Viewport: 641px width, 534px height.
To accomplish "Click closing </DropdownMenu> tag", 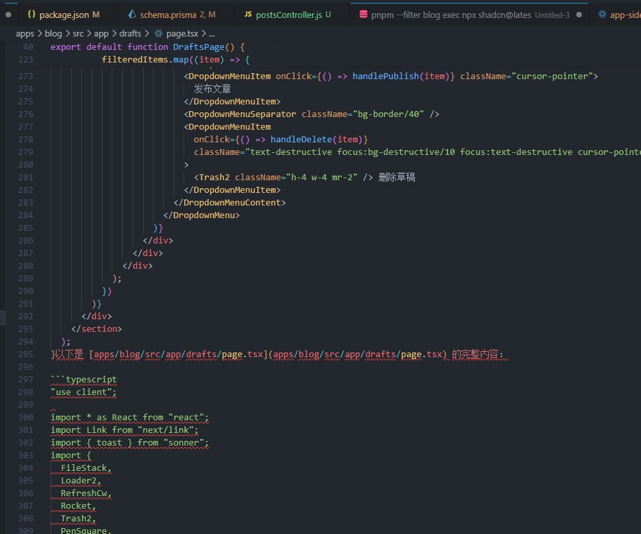I will point(201,215).
